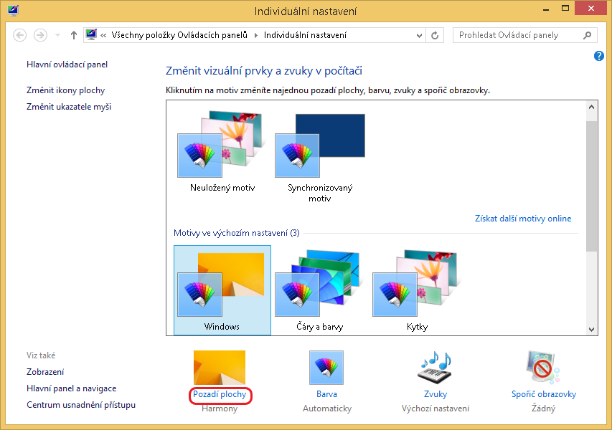Choose the Kytky theme
612x430 pixels.
coord(417,290)
